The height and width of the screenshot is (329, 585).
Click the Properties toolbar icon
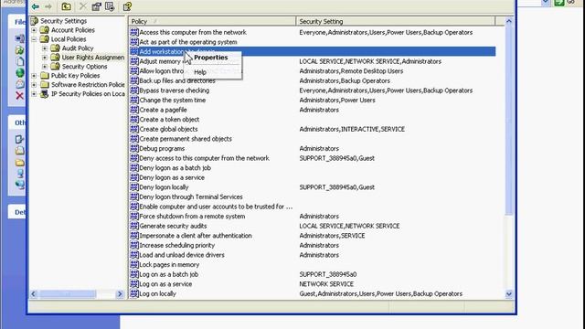click(x=96, y=6)
